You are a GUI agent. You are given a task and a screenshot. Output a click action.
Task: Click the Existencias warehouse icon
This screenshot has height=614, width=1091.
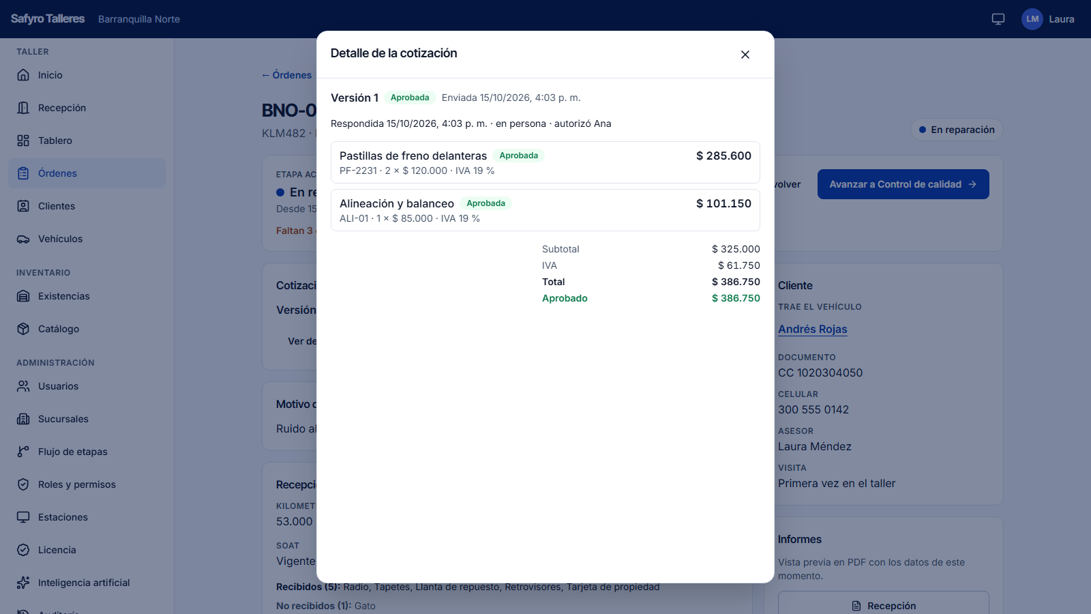(x=23, y=296)
